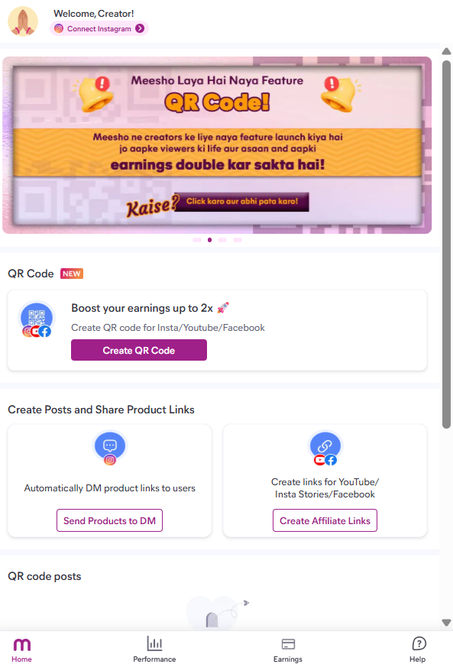Select the third carousel indicator dot
This screenshot has height=664, width=453.
tap(222, 240)
